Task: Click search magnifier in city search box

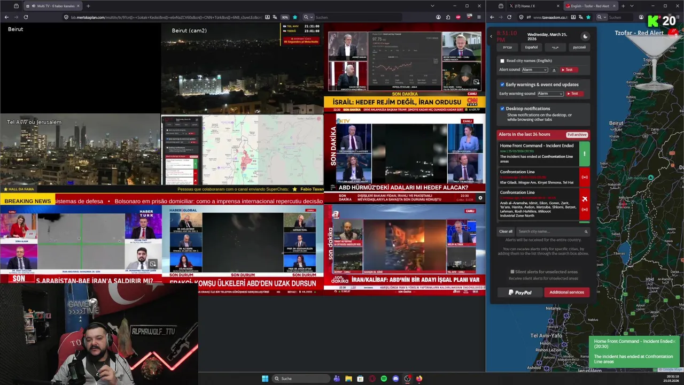Action: pyautogui.click(x=586, y=232)
